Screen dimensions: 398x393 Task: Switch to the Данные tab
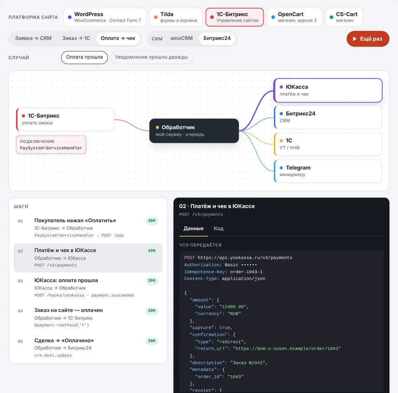tap(194, 228)
